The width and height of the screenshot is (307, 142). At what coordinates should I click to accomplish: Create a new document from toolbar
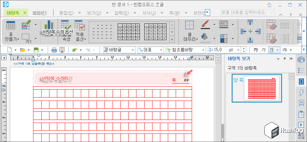click(x=10, y=50)
